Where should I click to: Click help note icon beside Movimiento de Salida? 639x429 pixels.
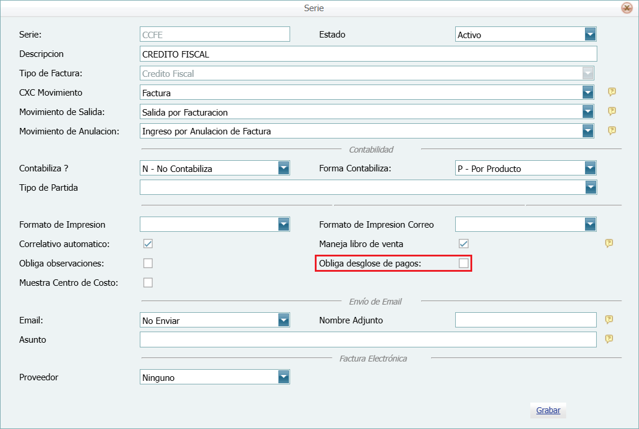pos(611,112)
